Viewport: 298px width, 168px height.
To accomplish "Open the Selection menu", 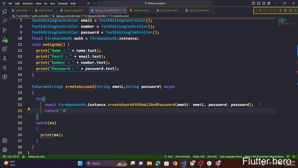I will 27,3.
